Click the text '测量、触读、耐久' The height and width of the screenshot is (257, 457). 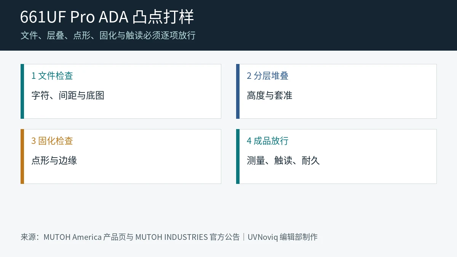[x=283, y=160]
